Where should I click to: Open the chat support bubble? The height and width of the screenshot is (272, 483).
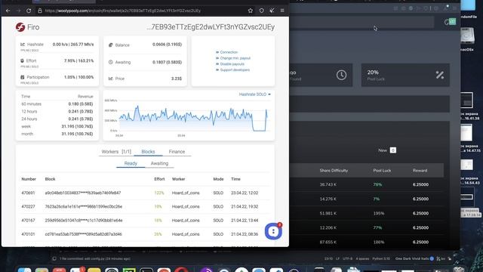coord(273,231)
